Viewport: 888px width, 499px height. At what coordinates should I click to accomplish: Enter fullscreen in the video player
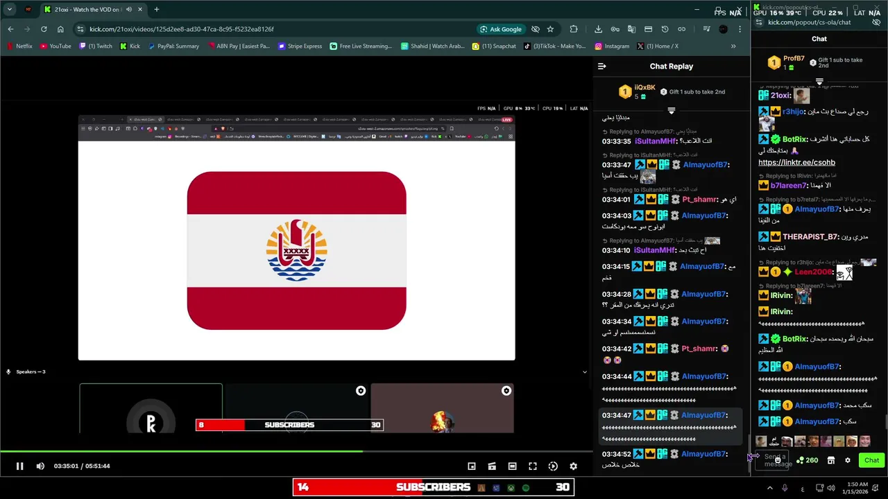(x=533, y=466)
